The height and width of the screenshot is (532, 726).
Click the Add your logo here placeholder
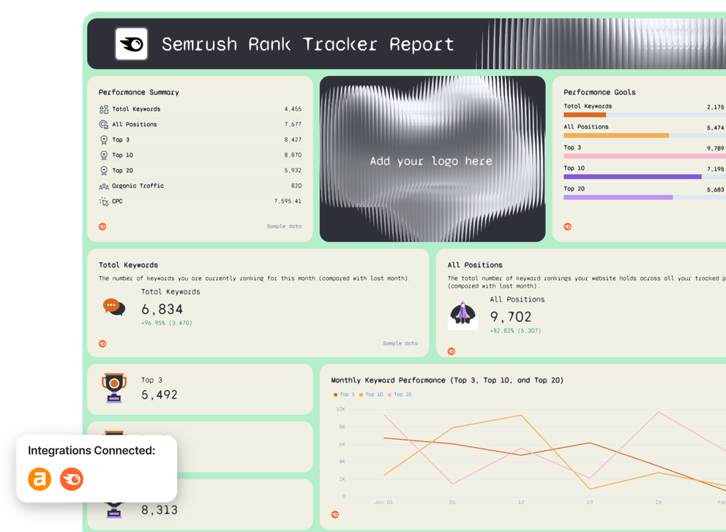(431, 160)
